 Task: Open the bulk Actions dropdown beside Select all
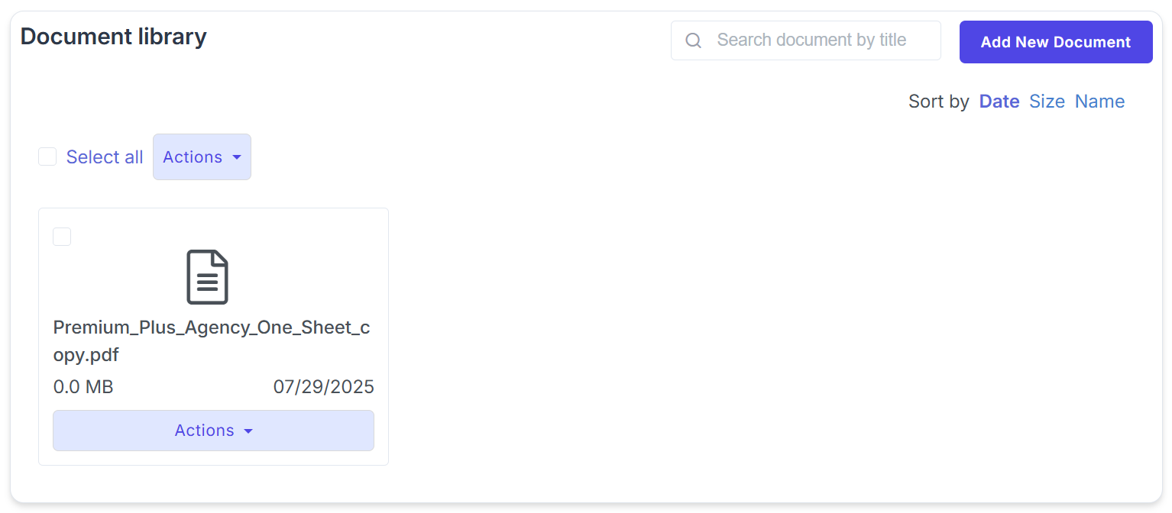click(202, 157)
